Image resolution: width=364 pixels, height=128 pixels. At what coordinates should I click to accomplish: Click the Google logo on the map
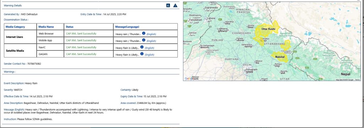click(x=189, y=79)
